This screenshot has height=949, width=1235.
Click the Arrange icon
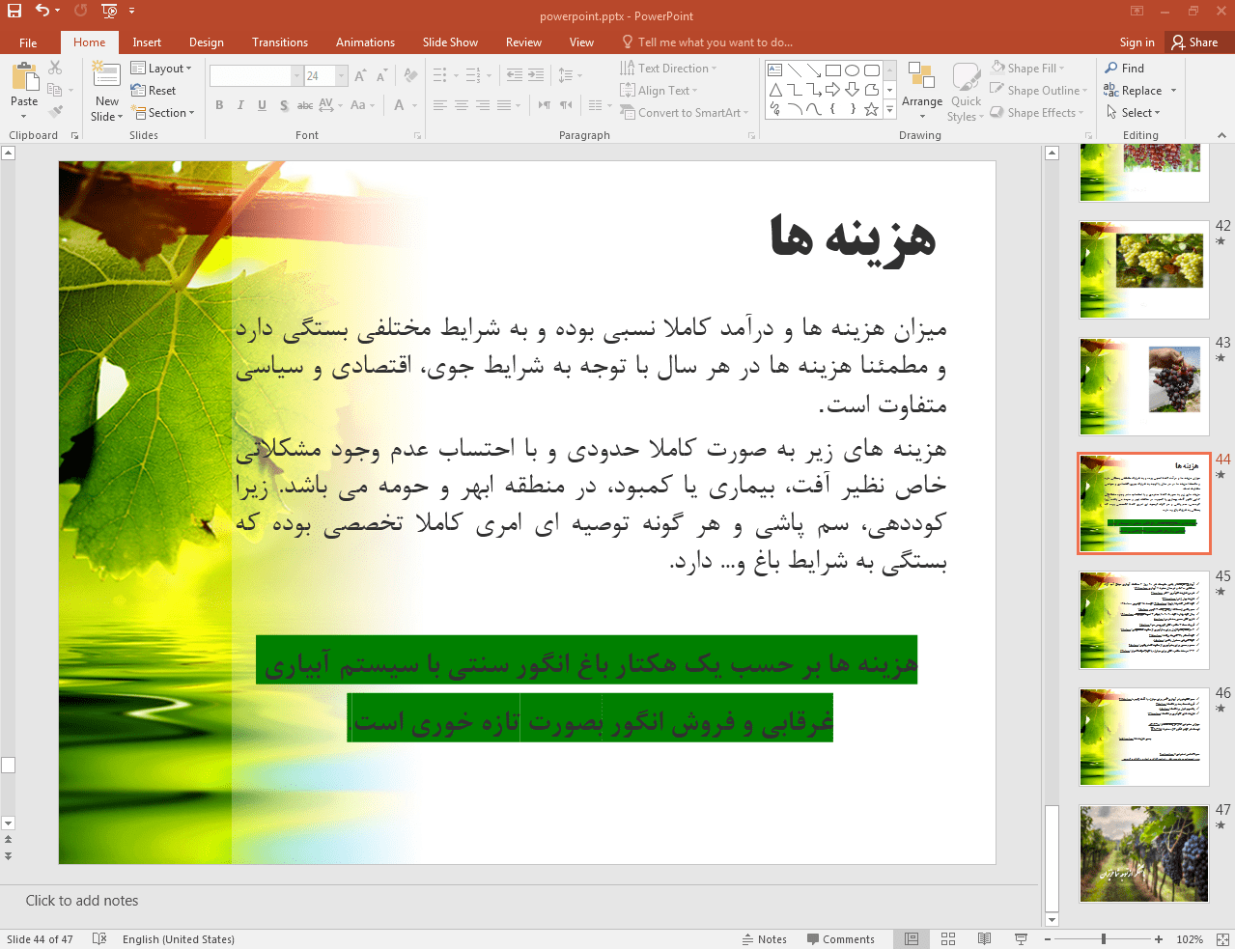[921, 77]
